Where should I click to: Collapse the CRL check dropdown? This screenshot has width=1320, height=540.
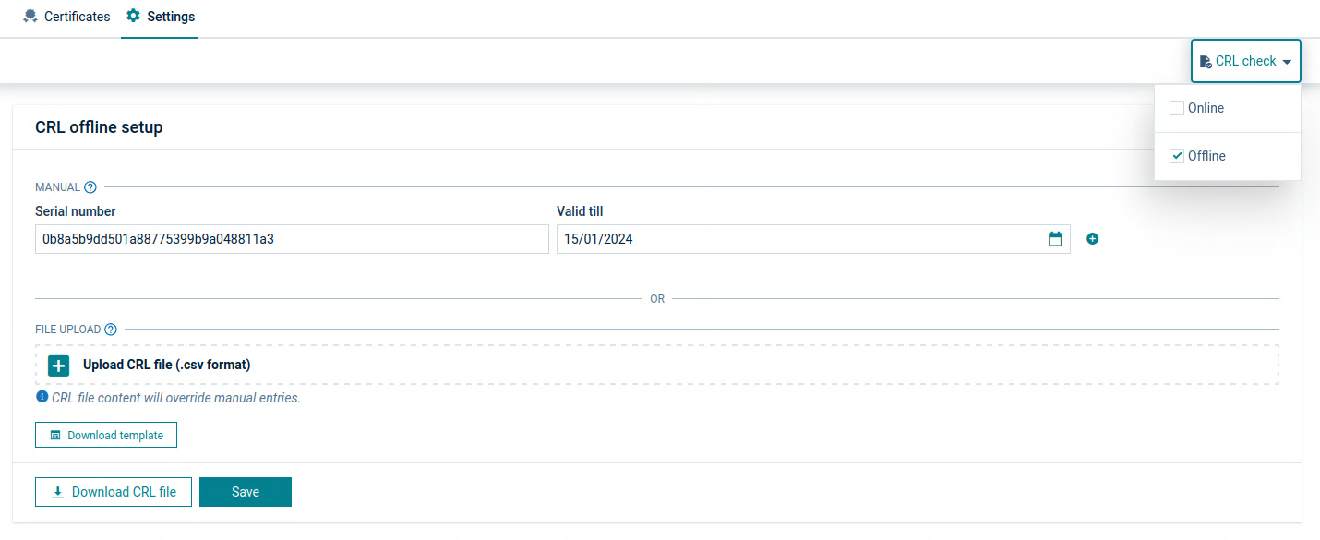[x=1245, y=62]
